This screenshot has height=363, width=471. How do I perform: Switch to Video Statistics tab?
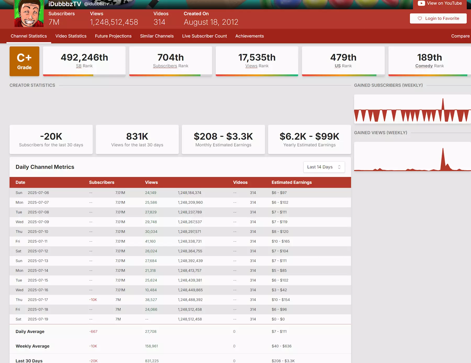coord(71,36)
